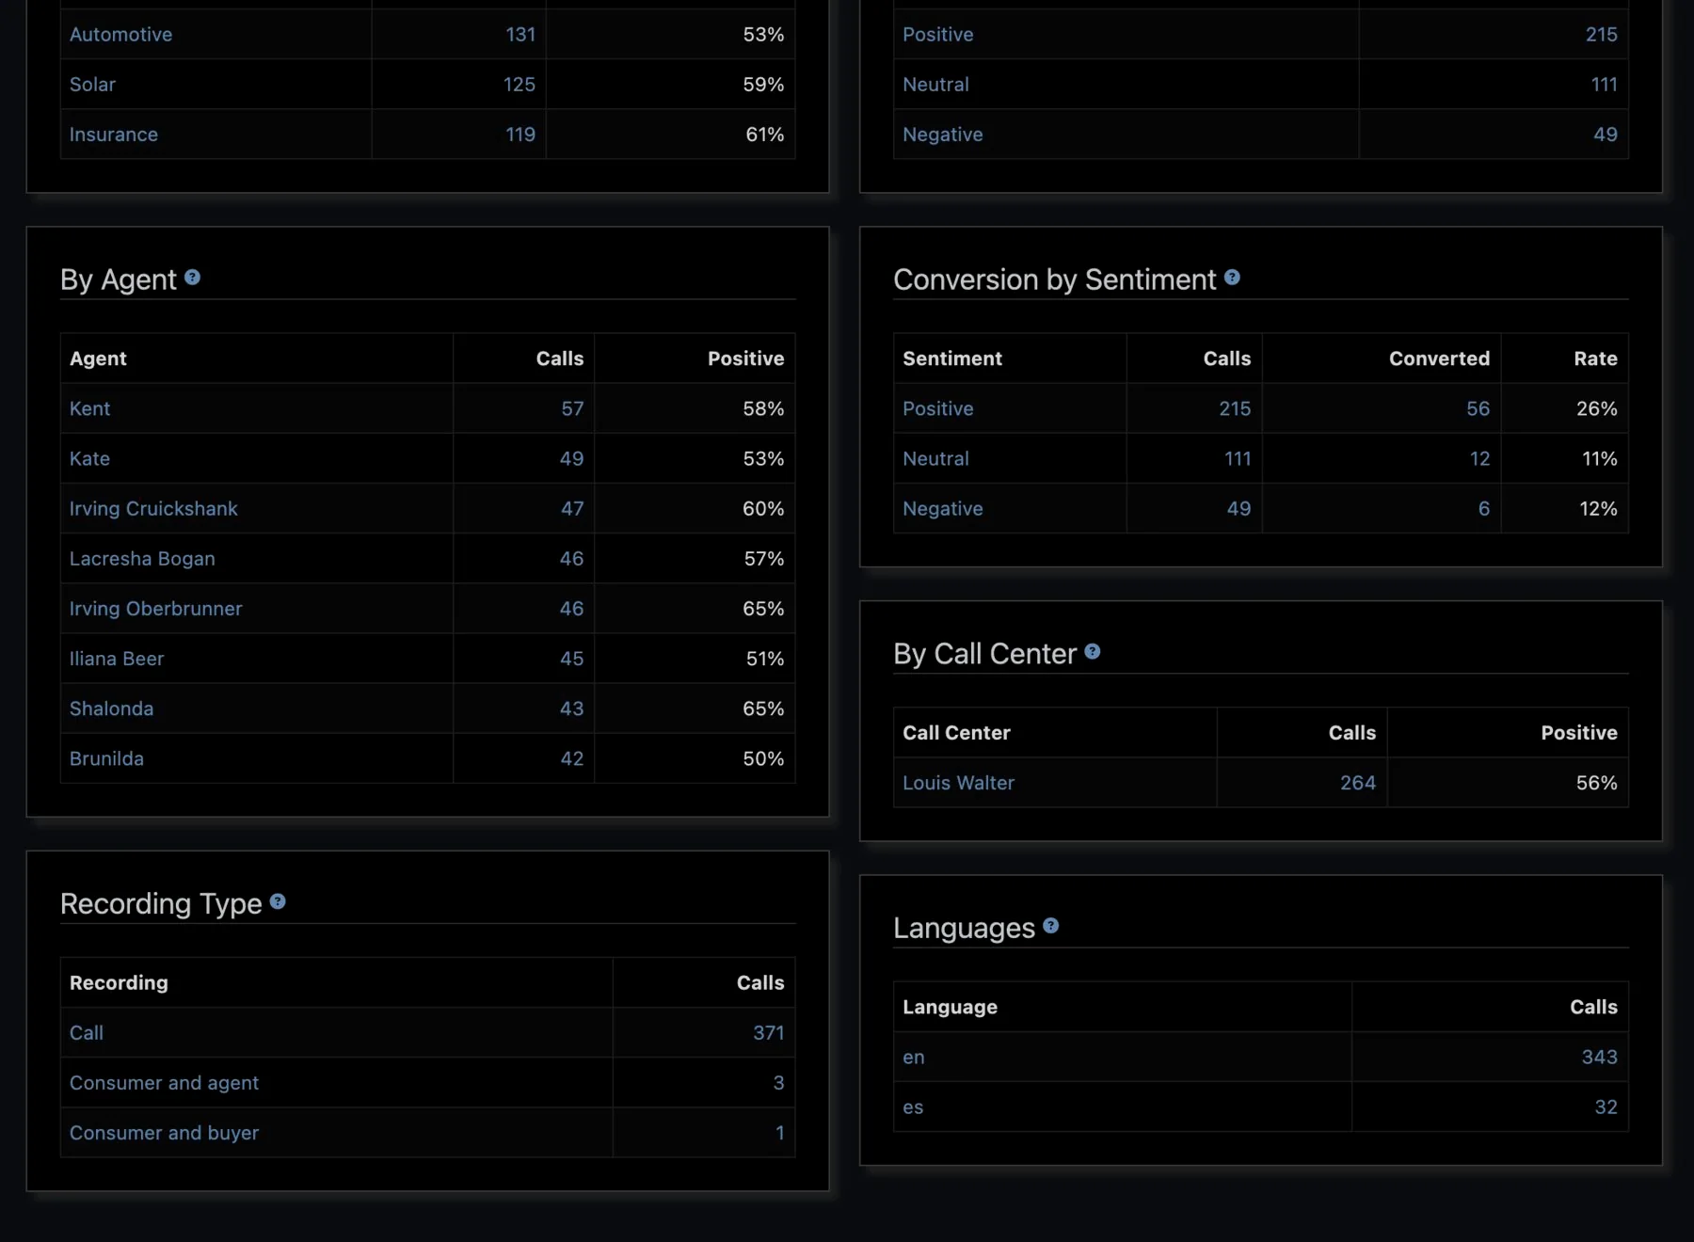Click the es language link
Image resolution: width=1694 pixels, height=1242 pixels.
point(913,1107)
